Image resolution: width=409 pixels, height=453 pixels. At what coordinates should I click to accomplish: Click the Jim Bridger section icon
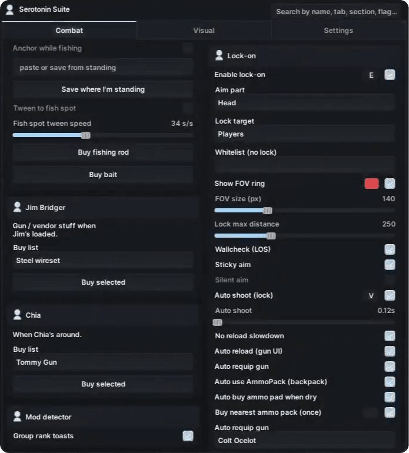pos(17,207)
